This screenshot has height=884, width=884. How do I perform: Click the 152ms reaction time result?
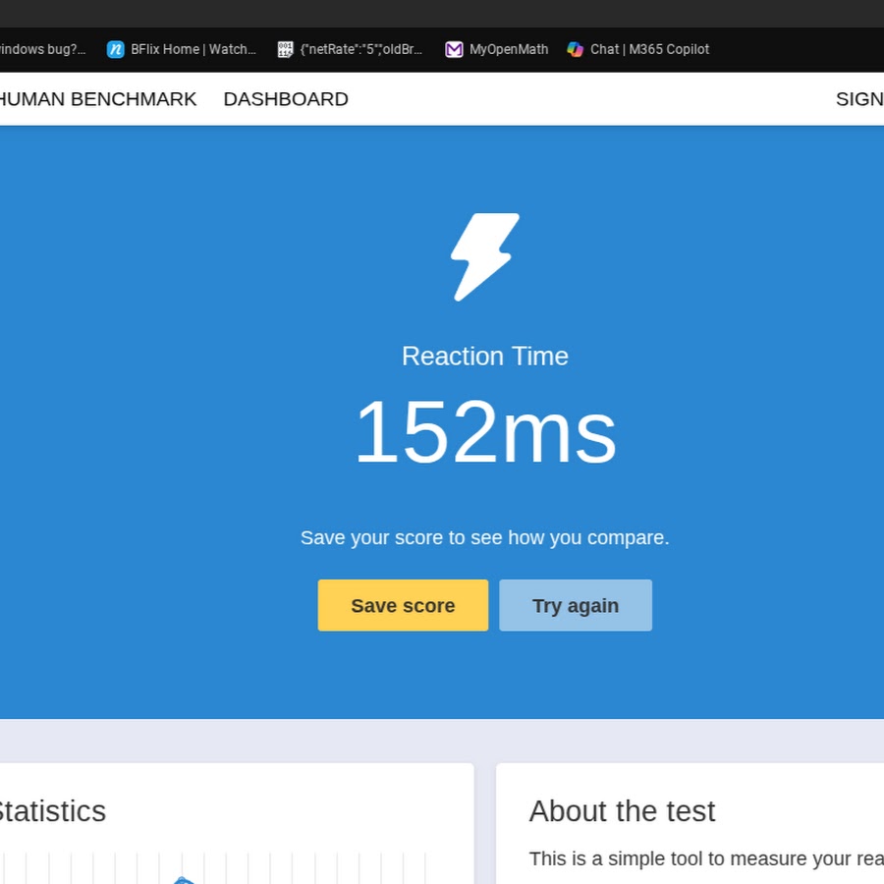coord(484,432)
